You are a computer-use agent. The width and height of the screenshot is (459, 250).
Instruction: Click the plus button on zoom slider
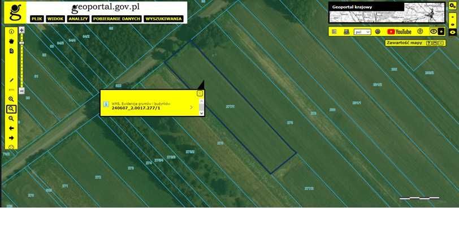pyautogui.click(x=21, y=30)
